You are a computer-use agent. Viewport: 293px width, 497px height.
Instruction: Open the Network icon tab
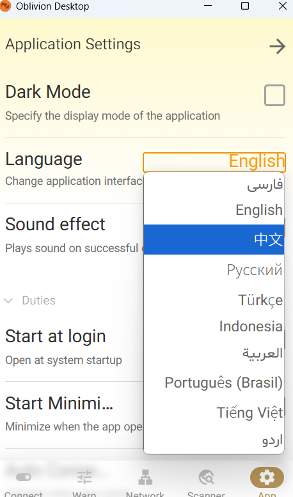(x=145, y=477)
